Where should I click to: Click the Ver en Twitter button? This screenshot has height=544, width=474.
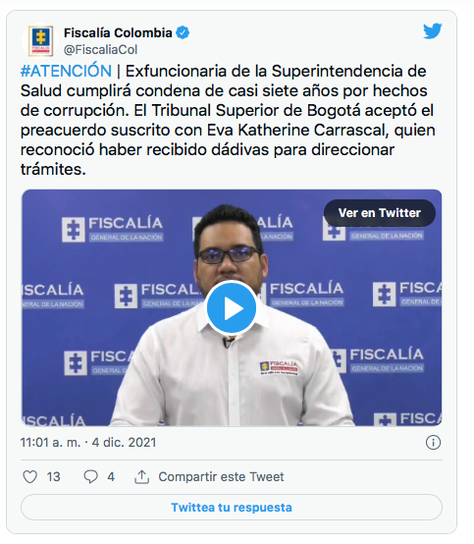tap(380, 213)
